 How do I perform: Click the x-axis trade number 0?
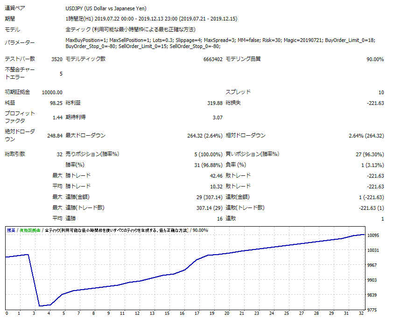point(7,313)
